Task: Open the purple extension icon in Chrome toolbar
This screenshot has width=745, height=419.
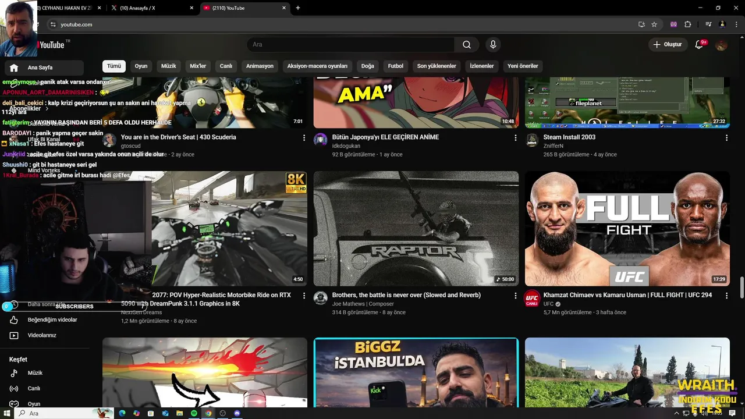Action: click(674, 24)
